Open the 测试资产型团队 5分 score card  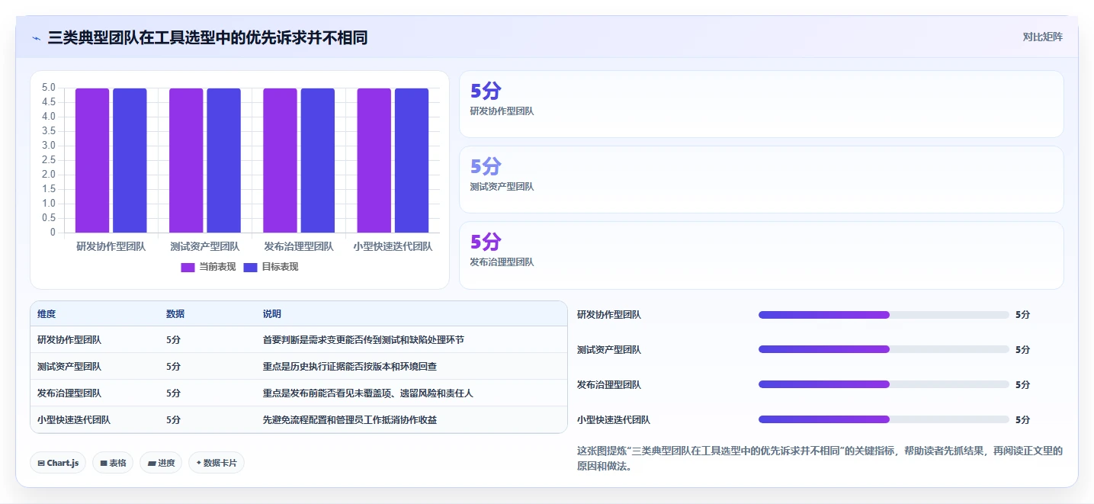point(761,179)
